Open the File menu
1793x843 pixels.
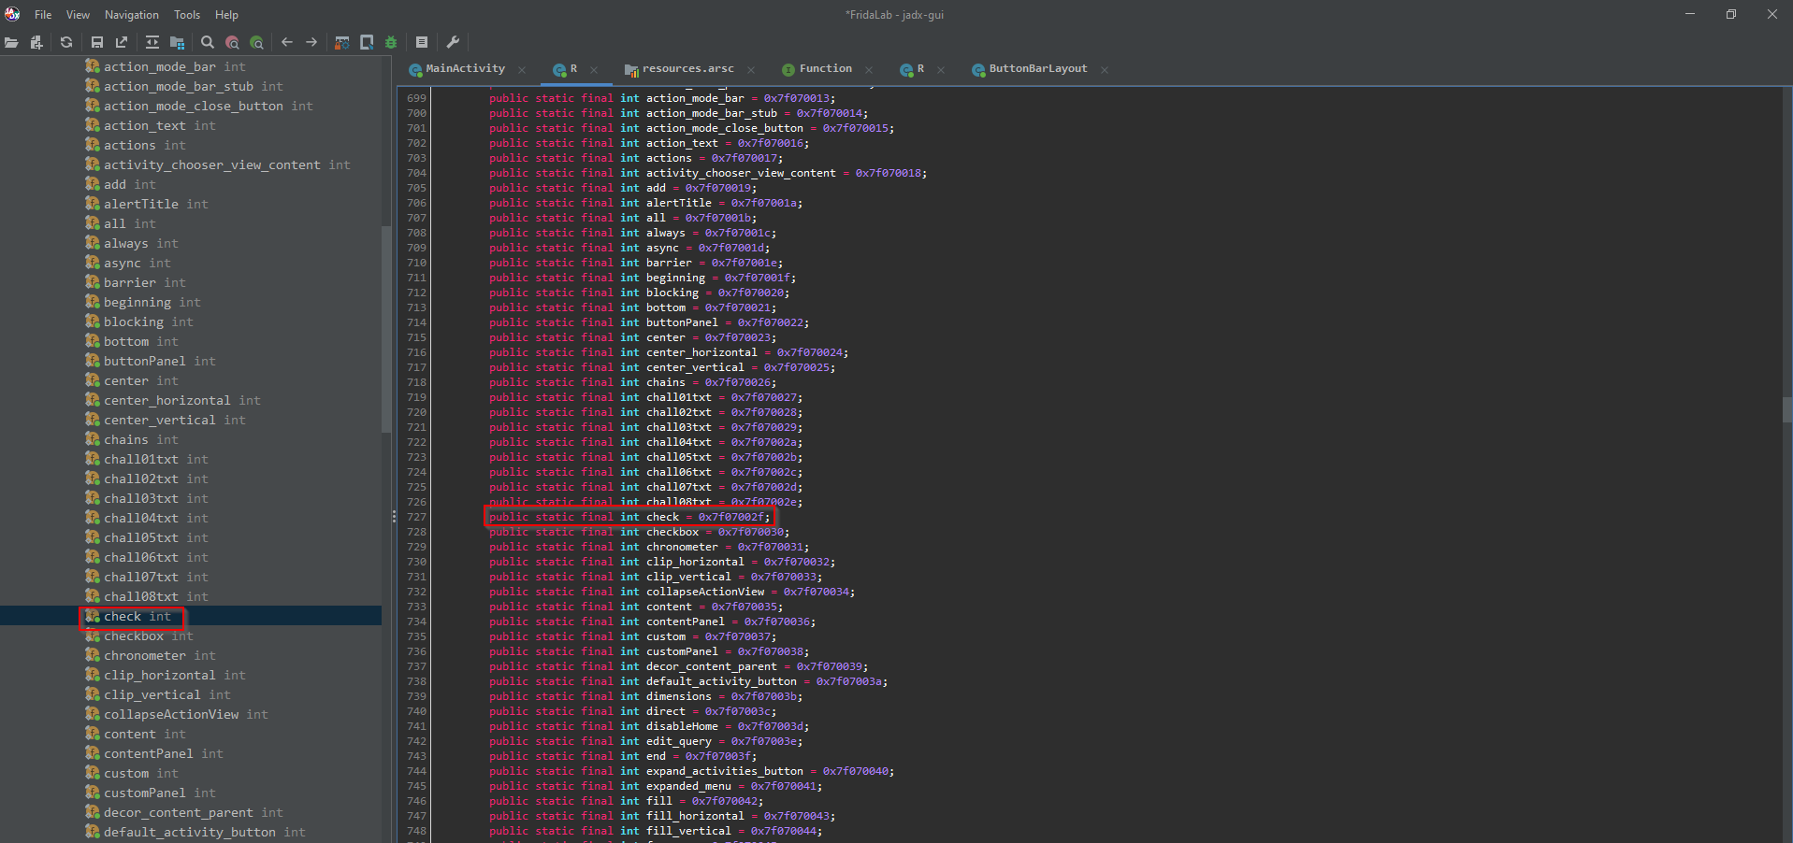click(x=43, y=15)
